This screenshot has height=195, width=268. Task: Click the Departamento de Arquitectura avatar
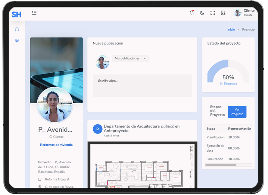pos(97,129)
